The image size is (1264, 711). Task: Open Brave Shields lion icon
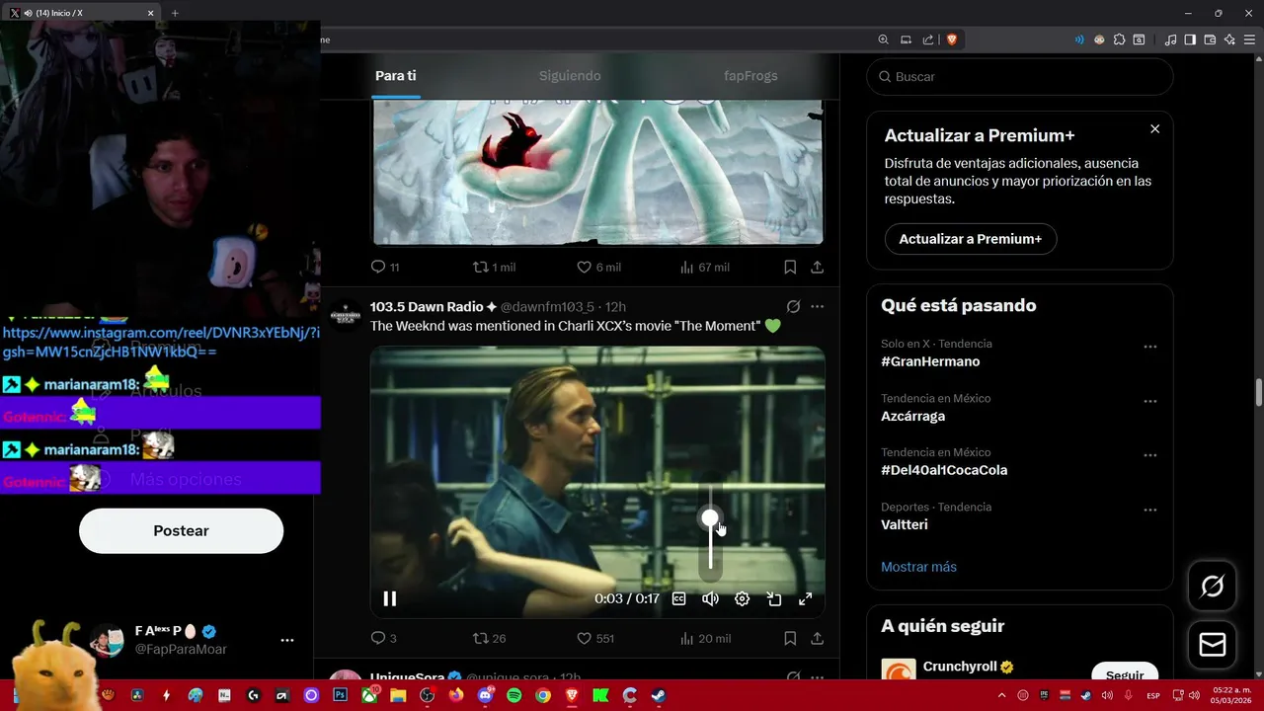point(952,39)
